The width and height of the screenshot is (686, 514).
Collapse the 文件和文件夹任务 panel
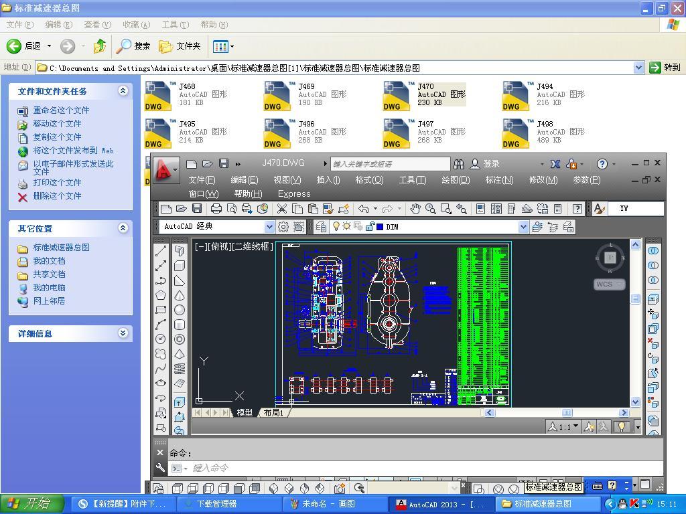(123, 91)
